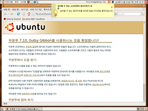Open the 시스템 system menu
This screenshot has height=111, width=148.
pyautogui.click(x=23, y=2)
